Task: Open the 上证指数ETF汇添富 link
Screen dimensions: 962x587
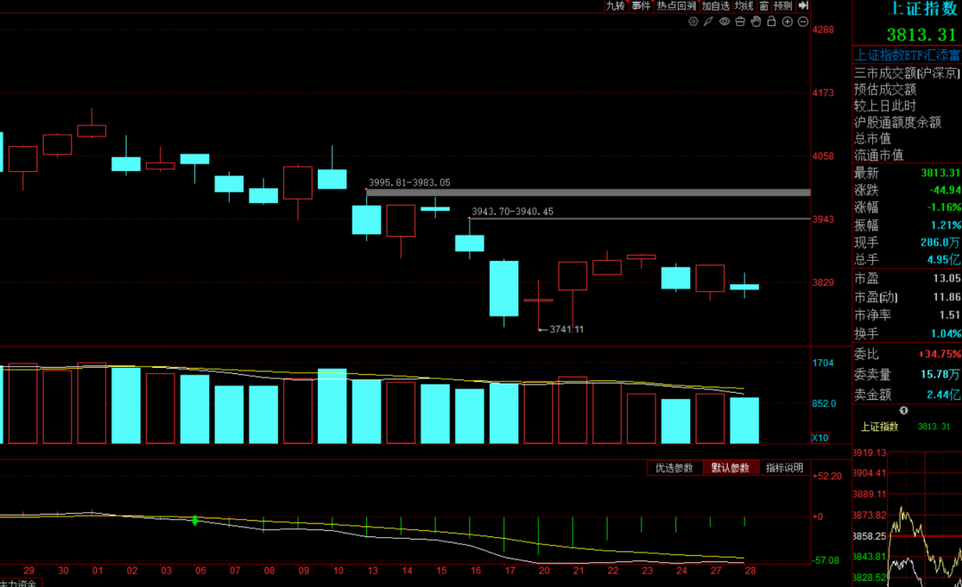Action: pyautogui.click(x=908, y=55)
